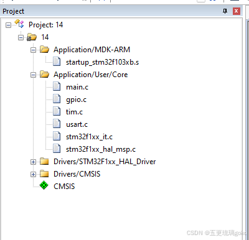Select the 'Application/MDK-ARM' group label

pos(92,50)
